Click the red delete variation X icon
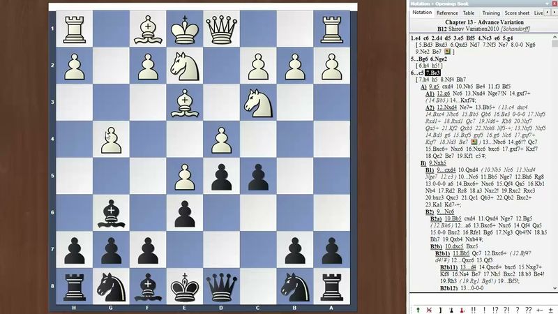 pyautogui.click(x=428, y=308)
